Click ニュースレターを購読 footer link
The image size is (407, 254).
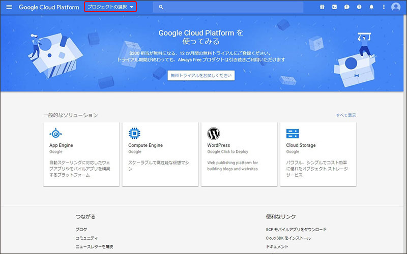click(x=94, y=247)
